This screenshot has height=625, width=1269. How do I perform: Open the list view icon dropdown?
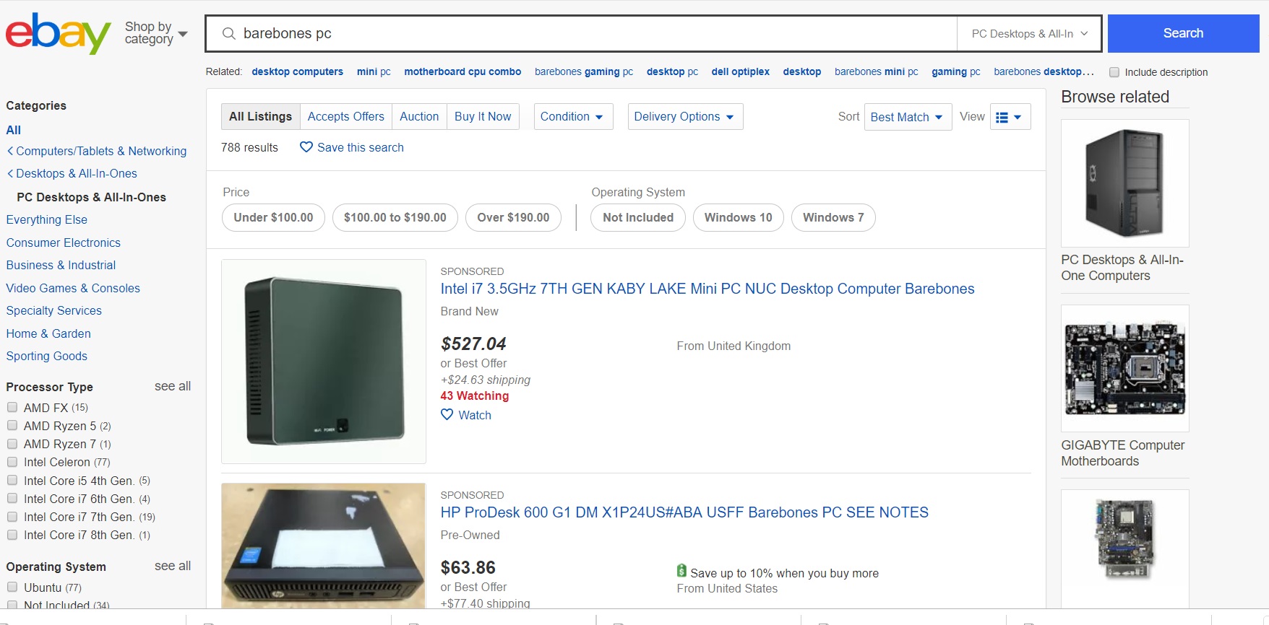point(1009,117)
